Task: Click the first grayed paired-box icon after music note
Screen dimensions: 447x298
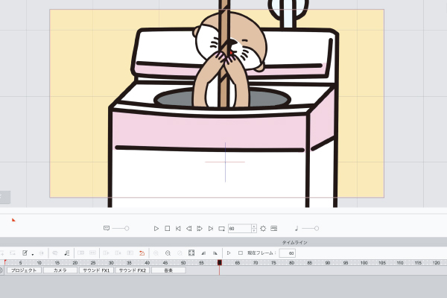Action: click(x=81, y=253)
